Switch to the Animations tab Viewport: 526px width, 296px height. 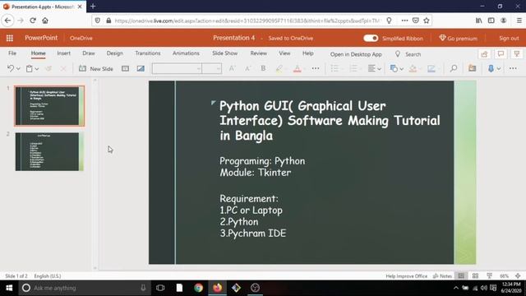pos(186,53)
